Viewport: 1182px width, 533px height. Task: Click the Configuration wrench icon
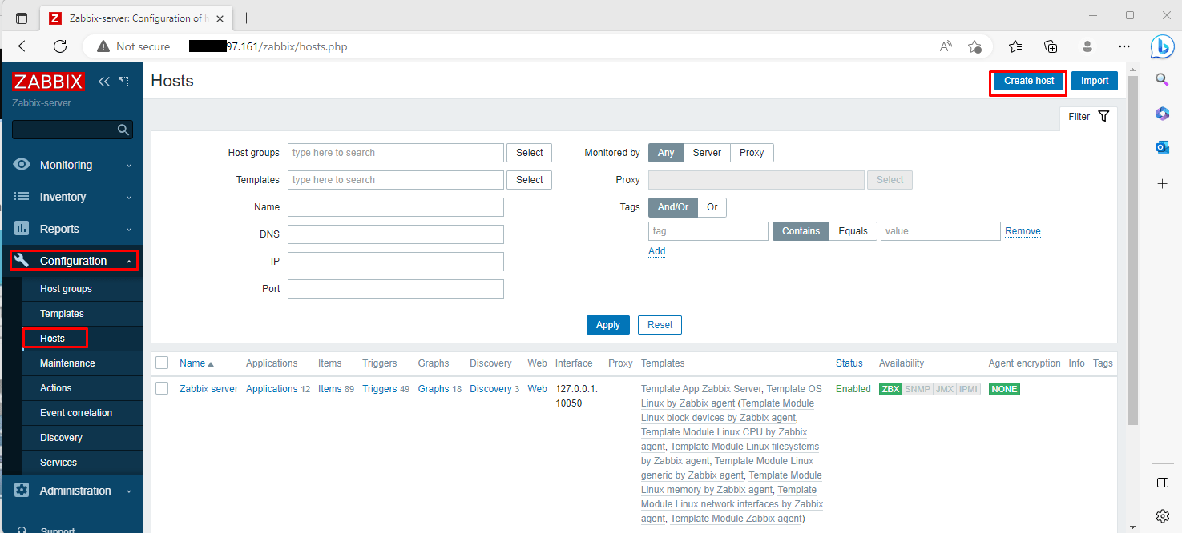pos(22,260)
